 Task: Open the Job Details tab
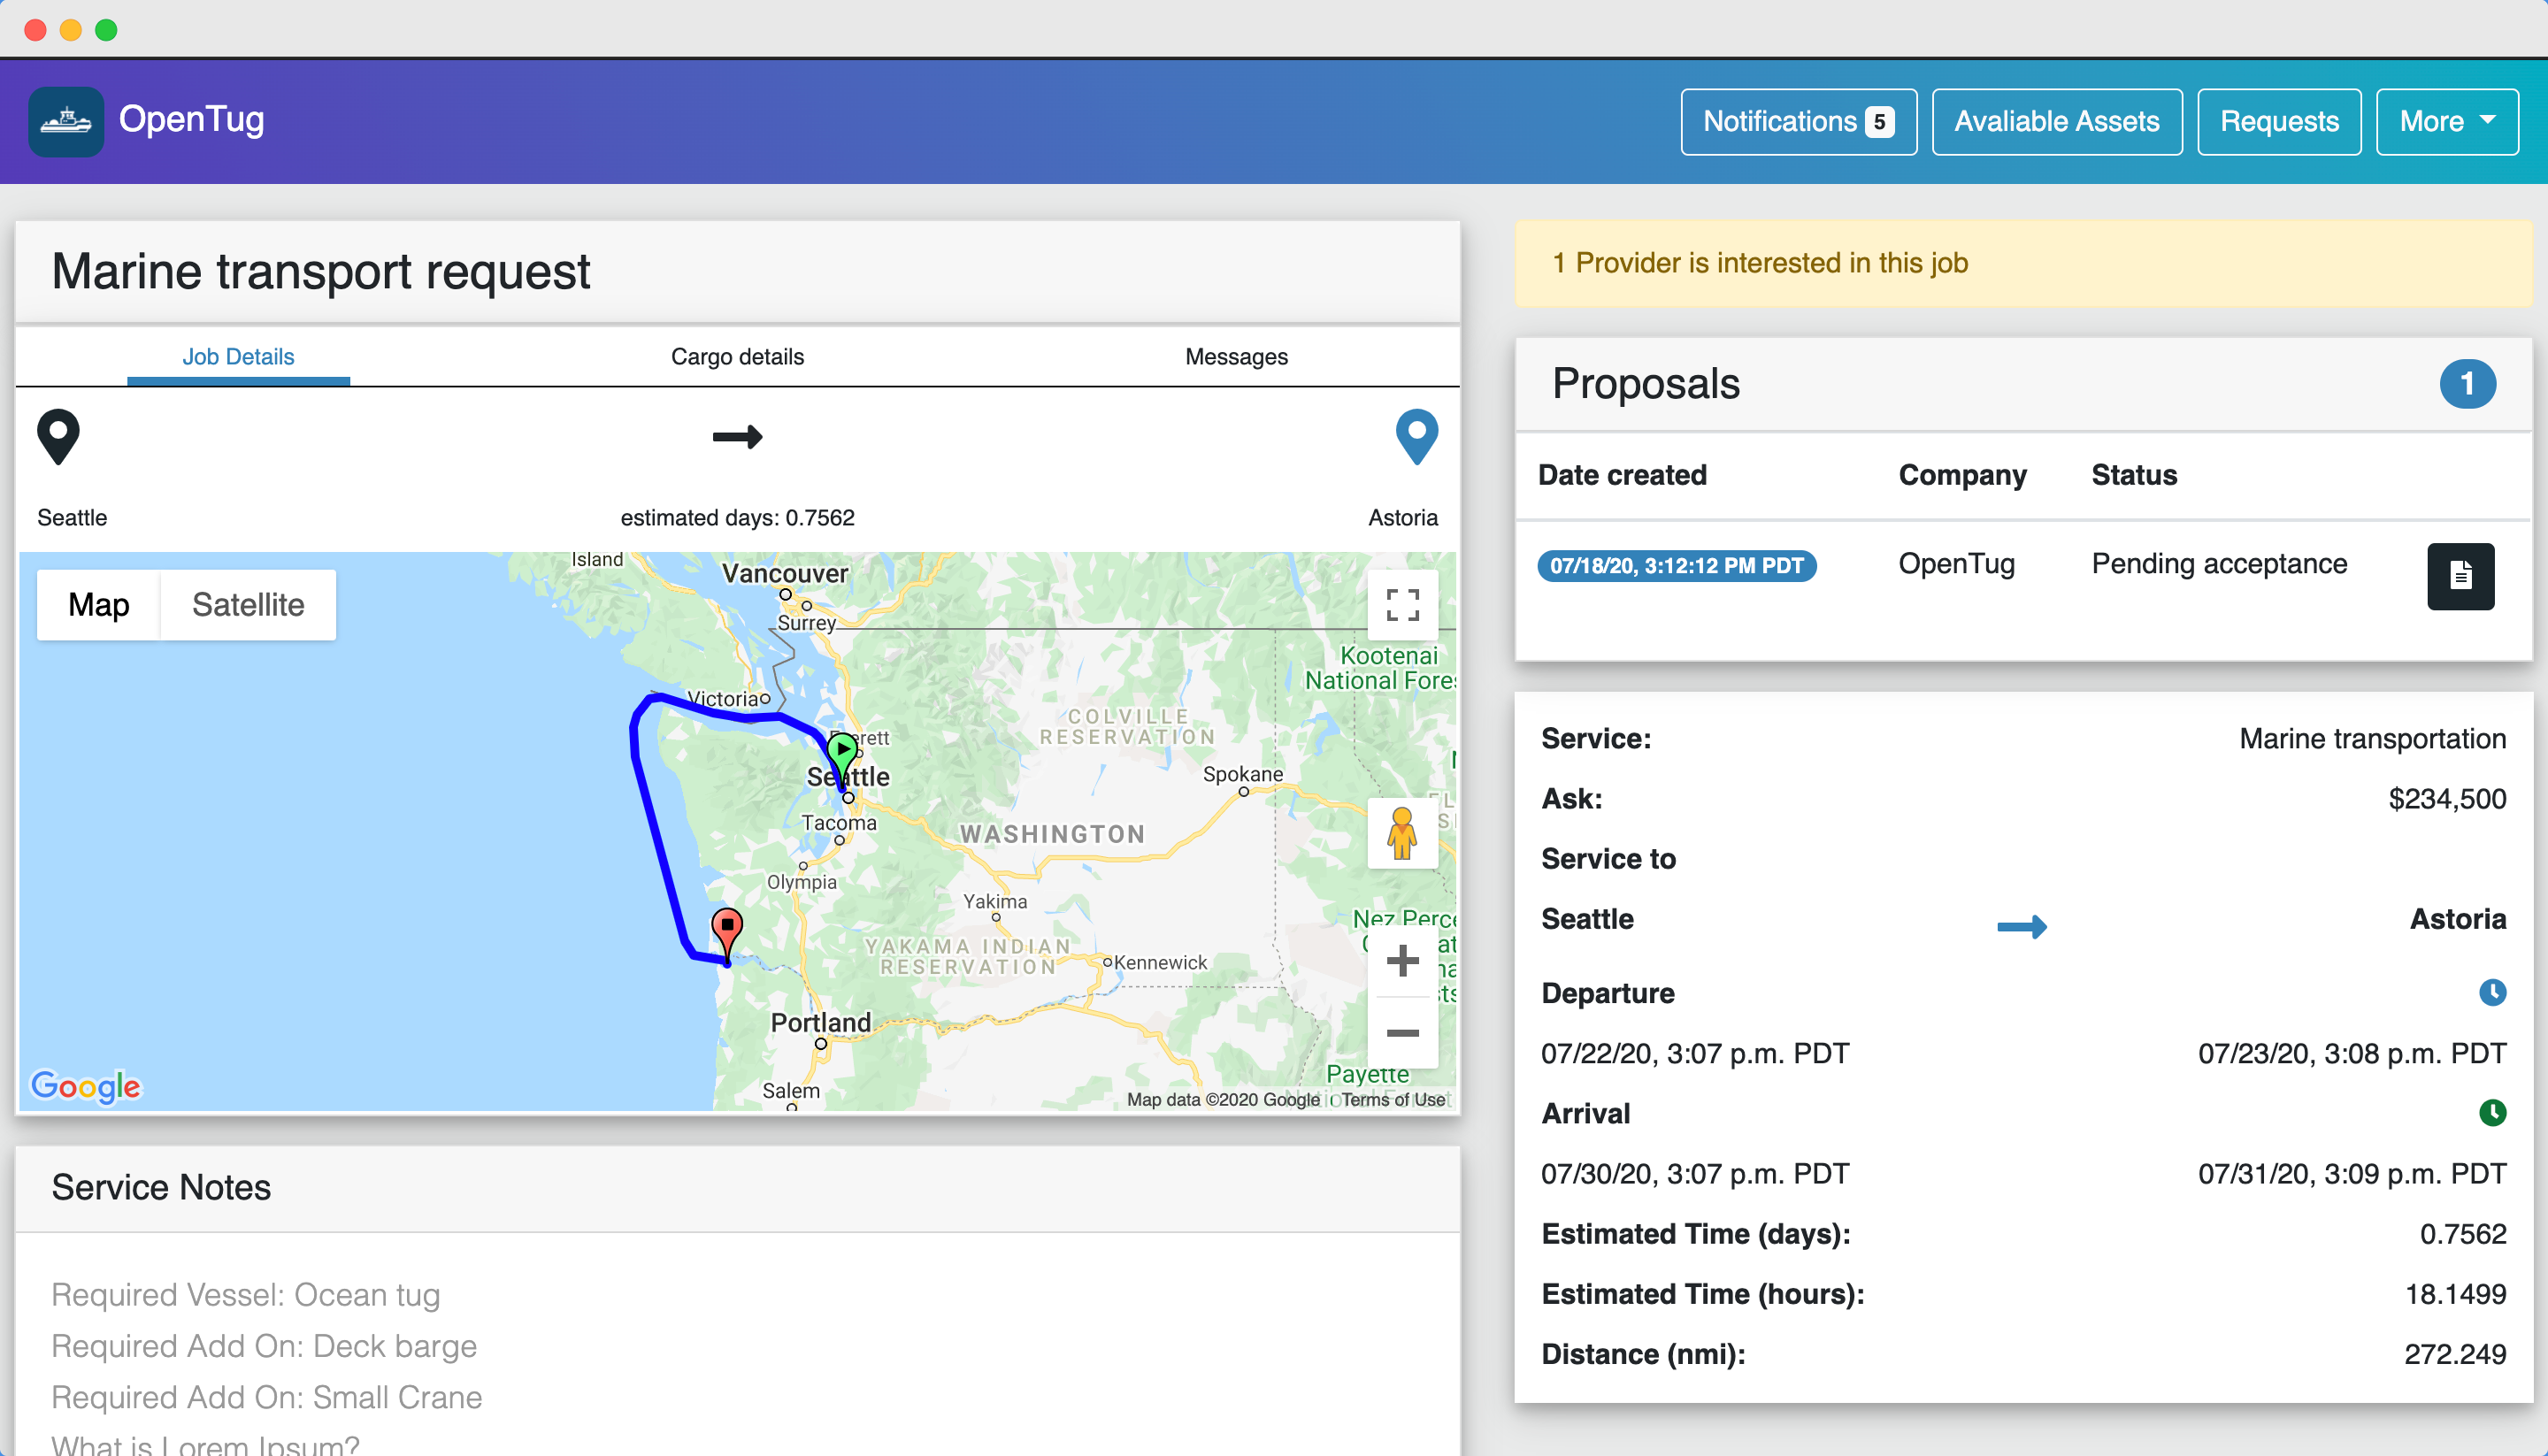click(x=238, y=356)
